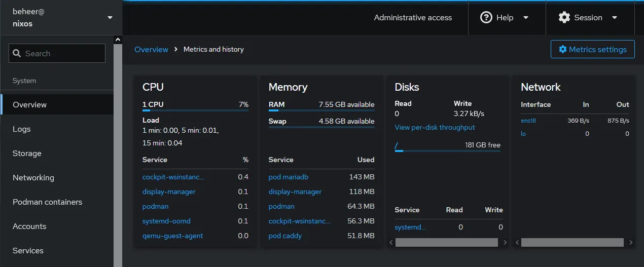Click the Administrative access button
Screen dimensions: 644x267
coord(413,18)
